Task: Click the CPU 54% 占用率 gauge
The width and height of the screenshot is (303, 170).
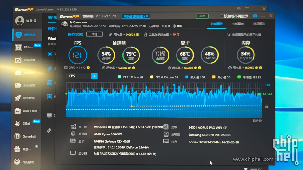Action: (x=106, y=55)
